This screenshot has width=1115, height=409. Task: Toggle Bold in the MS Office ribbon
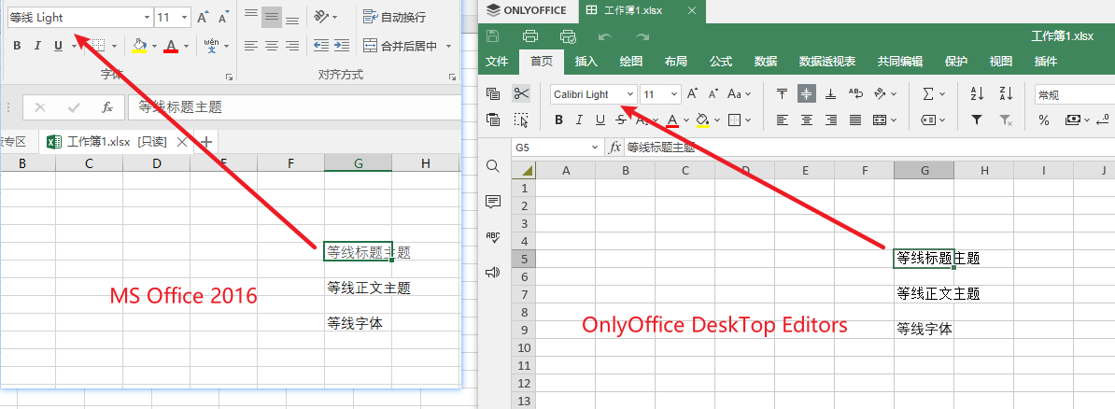[17, 46]
